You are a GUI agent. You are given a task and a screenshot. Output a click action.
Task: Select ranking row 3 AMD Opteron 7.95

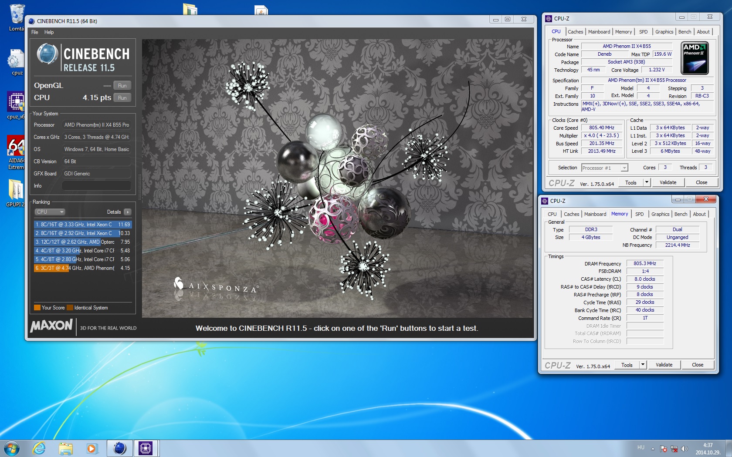83,242
